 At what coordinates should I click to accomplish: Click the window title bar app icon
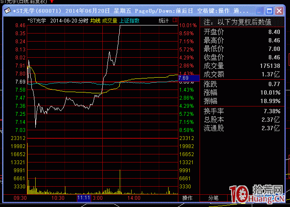pos(8,11)
